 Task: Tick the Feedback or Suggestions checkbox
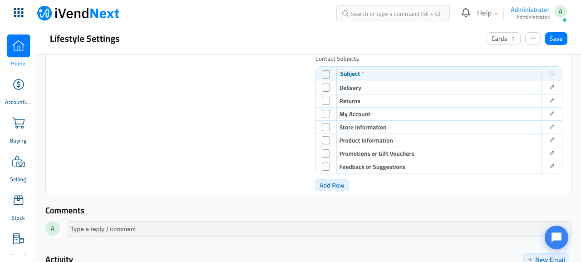326,167
